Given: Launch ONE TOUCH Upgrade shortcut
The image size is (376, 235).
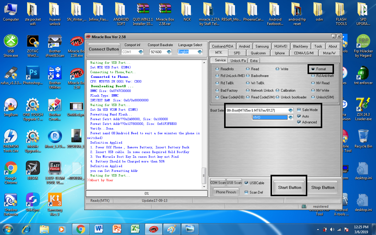Looking at the screenshot, I should [x=33, y=109].
